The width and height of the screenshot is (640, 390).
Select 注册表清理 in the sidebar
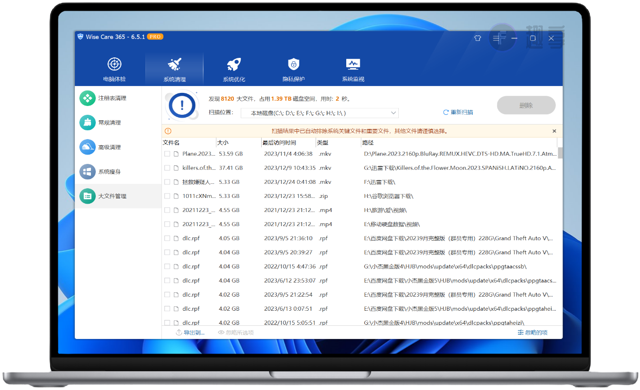pos(118,98)
